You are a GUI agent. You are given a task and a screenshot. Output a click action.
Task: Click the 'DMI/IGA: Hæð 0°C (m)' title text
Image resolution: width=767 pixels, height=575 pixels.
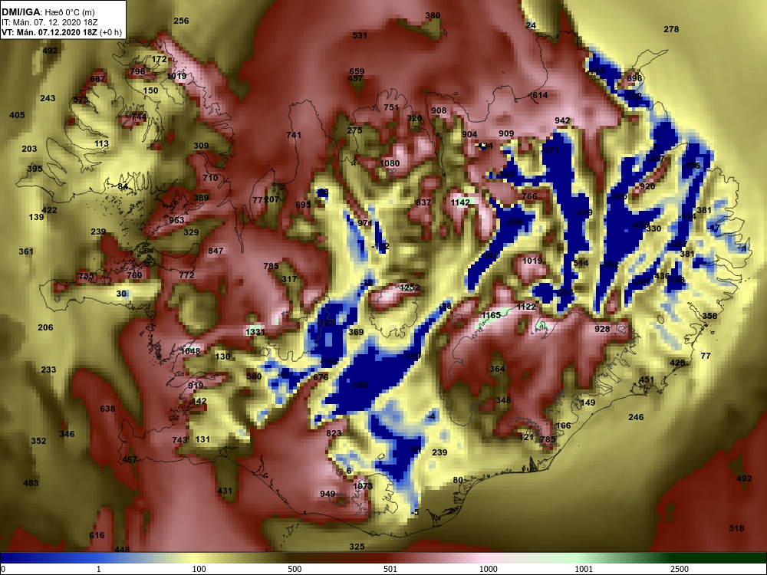click(48, 11)
